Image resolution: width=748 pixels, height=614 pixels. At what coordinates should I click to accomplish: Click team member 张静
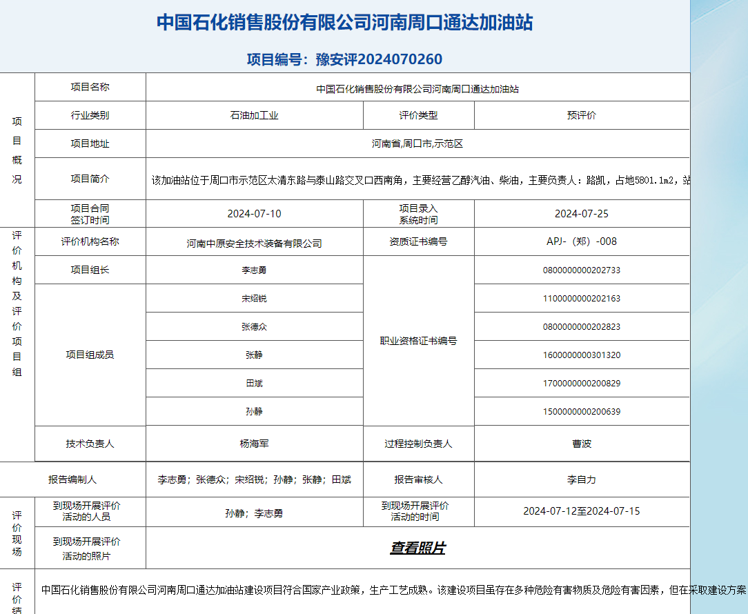tap(254, 355)
